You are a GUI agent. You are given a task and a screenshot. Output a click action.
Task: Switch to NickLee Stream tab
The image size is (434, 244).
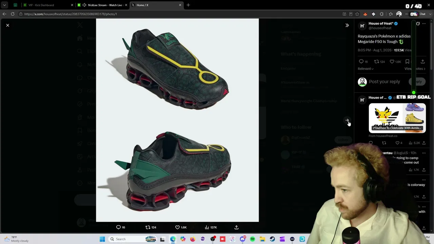click(102, 5)
